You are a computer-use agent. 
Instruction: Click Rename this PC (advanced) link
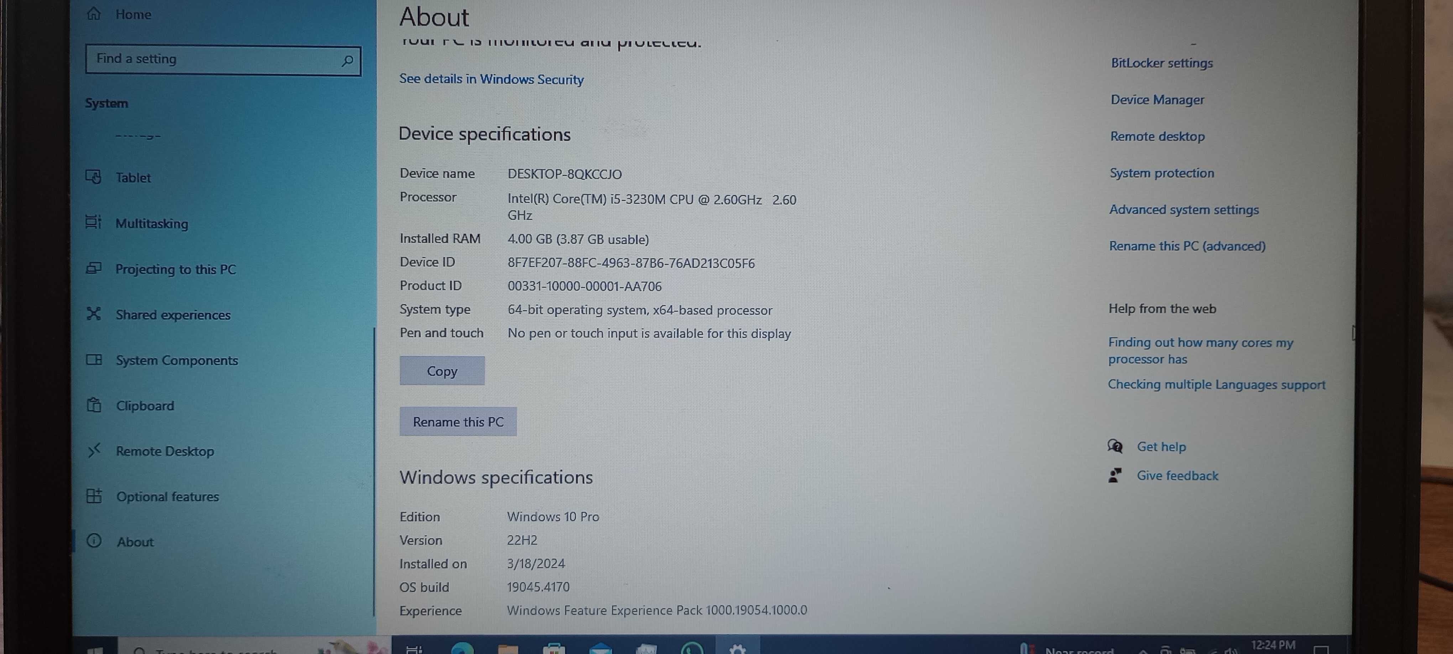[x=1187, y=246]
